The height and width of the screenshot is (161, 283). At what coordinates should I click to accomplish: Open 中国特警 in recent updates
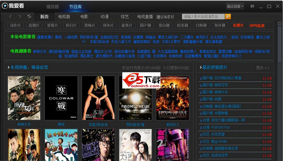click(x=221, y=113)
